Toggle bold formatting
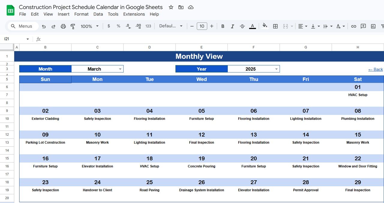This screenshot has width=384, height=203. click(x=223, y=26)
